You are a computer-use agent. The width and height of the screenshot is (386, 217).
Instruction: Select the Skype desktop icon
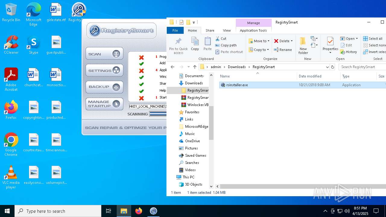click(33, 45)
